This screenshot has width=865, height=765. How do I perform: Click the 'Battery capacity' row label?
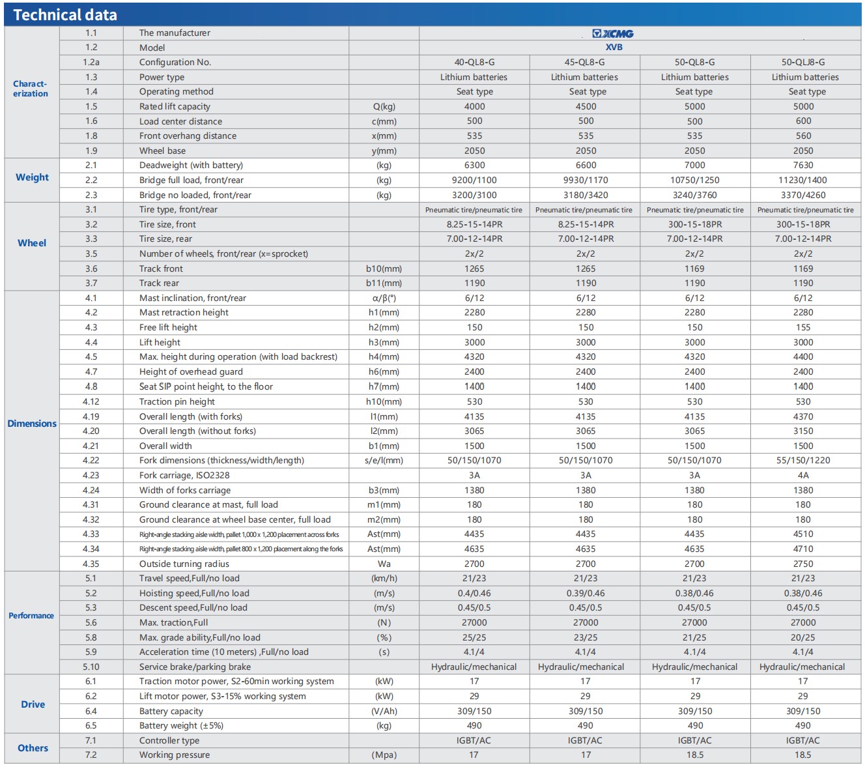[x=171, y=712]
